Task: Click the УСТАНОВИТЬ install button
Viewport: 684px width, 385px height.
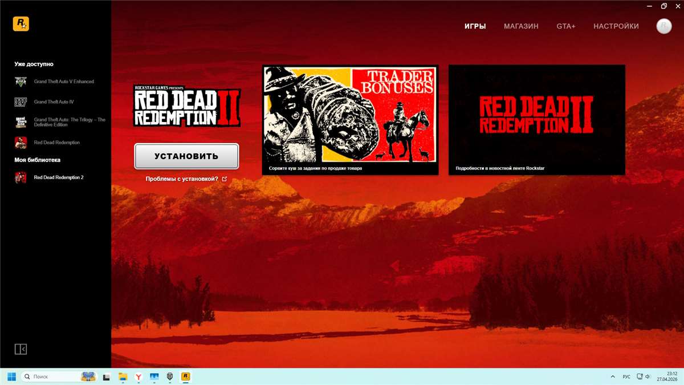Action: click(186, 156)
